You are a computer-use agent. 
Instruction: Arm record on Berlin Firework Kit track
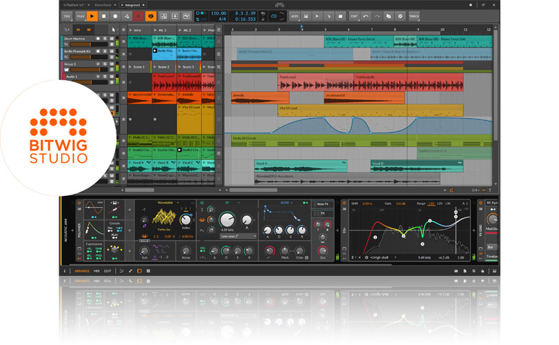[x=98, y=51]
